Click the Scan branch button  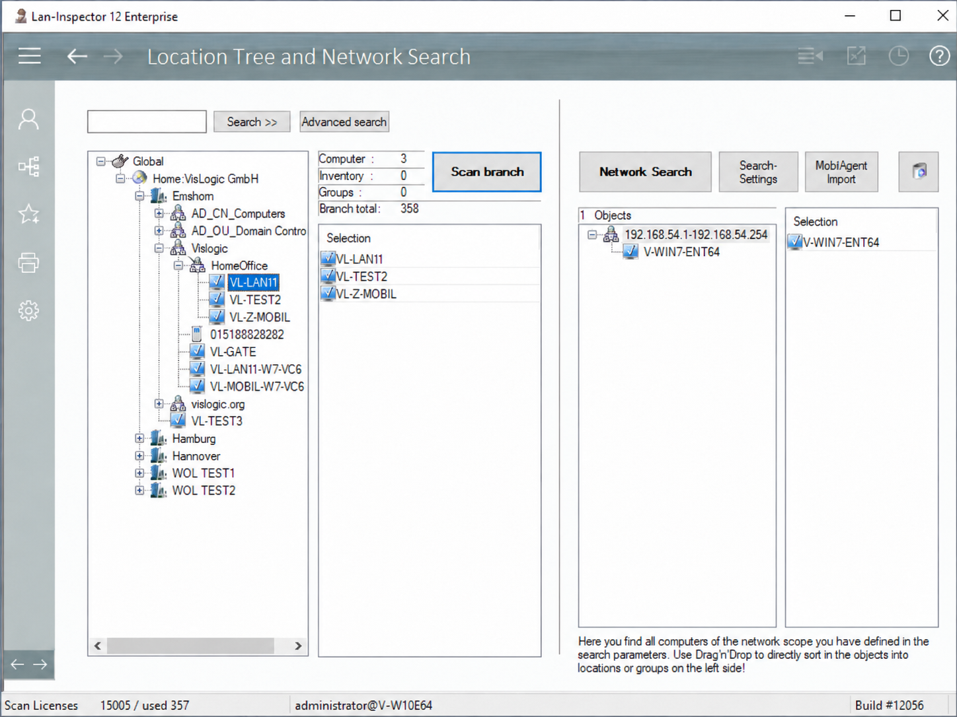click(x=487, y=172)
